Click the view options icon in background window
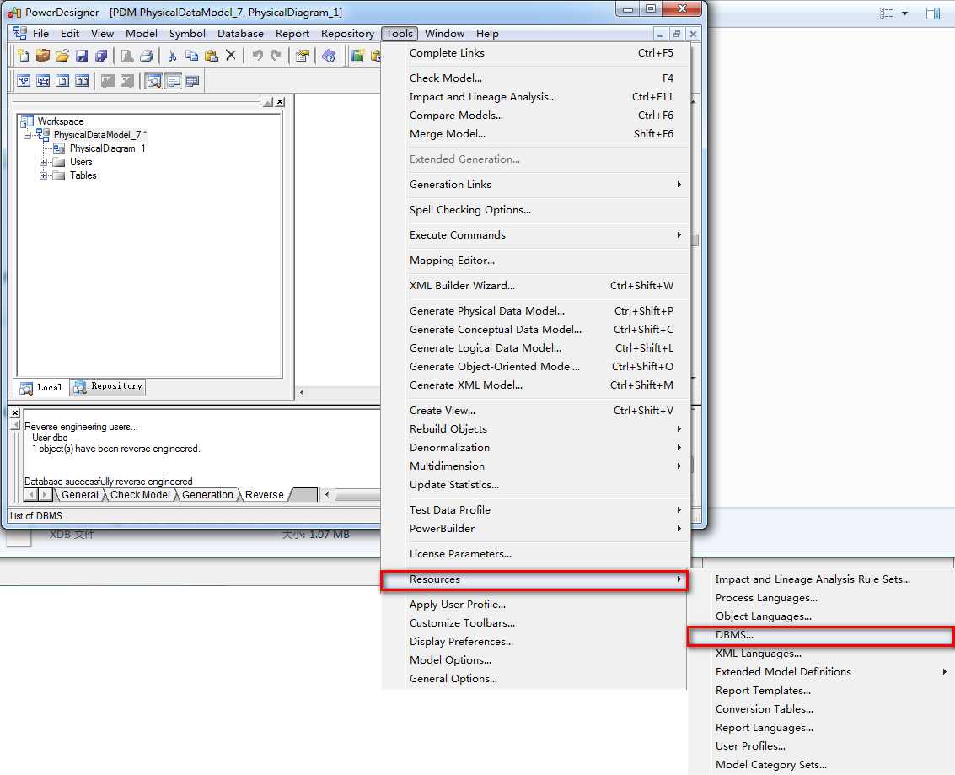 (x=886, y=13)
